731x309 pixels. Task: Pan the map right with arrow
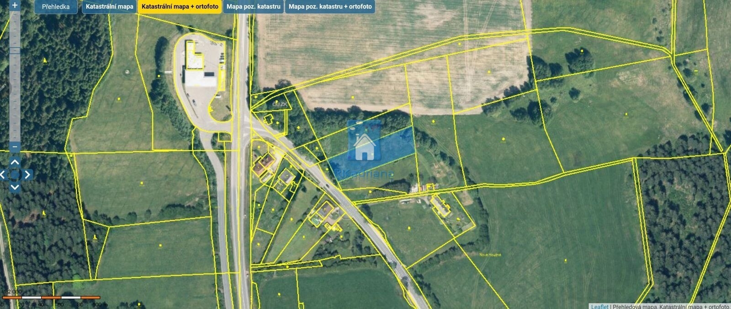(27, 174)
